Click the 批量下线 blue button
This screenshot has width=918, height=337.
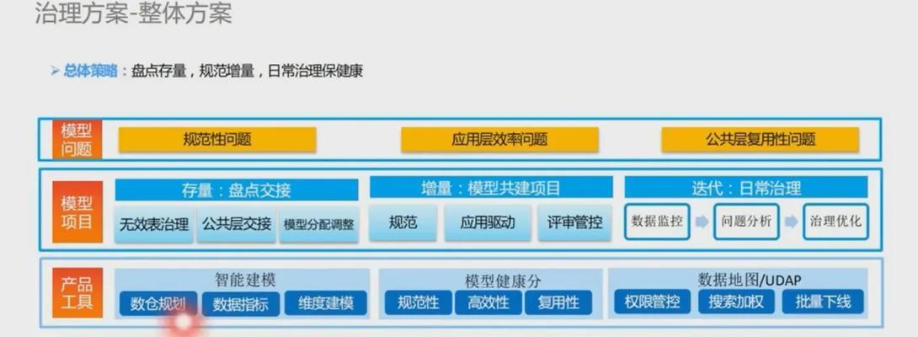click(x=823, y=302)
